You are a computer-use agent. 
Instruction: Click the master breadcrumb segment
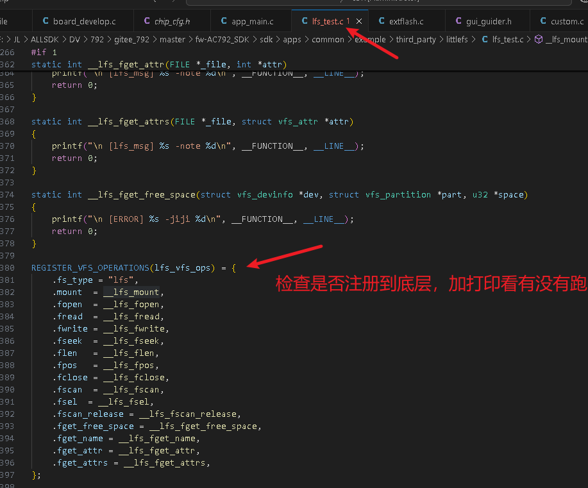pos(172,39)
